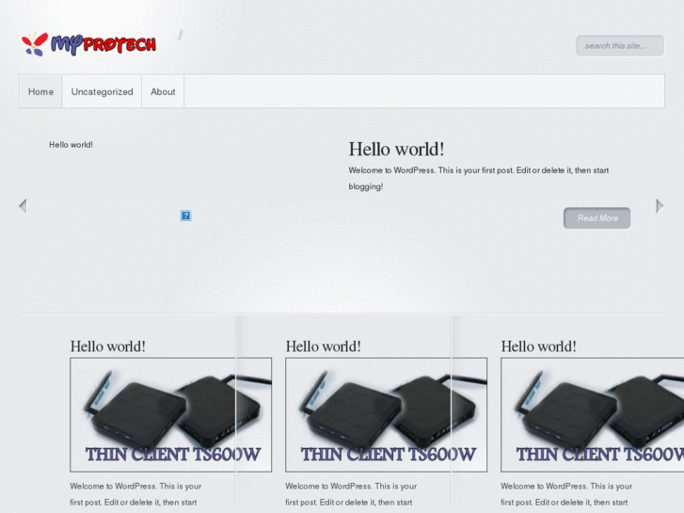Click middle column Thin Client TS600W thumbnail
This screenshot has width=684, height=513.
[387, 415]
